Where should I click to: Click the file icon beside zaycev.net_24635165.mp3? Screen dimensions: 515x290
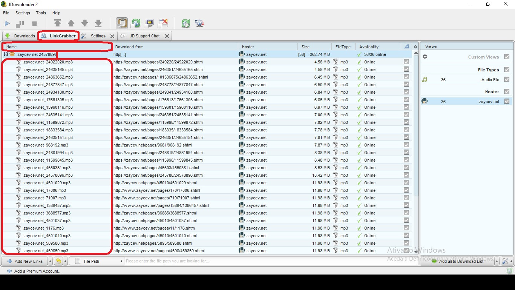tap(18, 69)
